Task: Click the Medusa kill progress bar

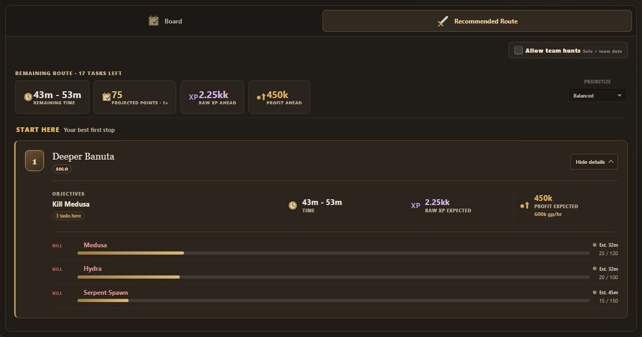Action: 334,253
